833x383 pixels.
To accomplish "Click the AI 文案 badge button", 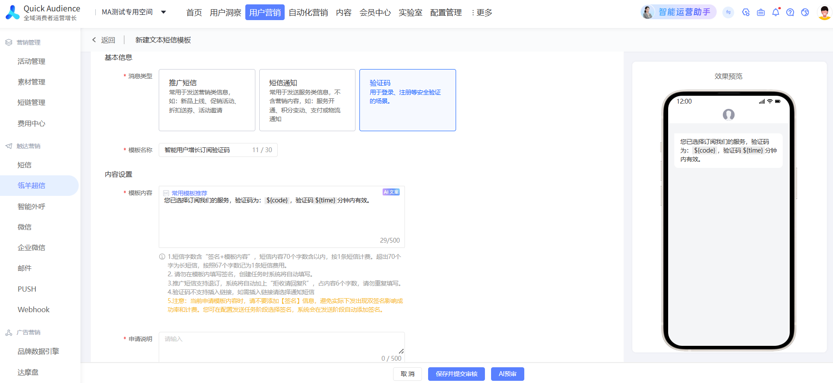I will [x=391, y=192].
